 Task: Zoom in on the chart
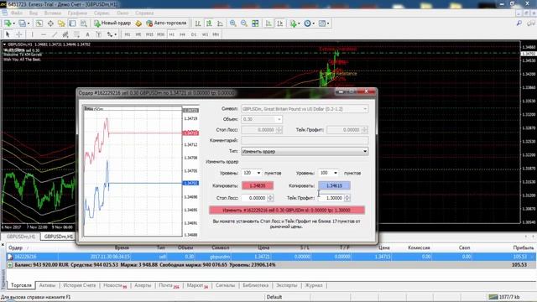click(233, 23)
